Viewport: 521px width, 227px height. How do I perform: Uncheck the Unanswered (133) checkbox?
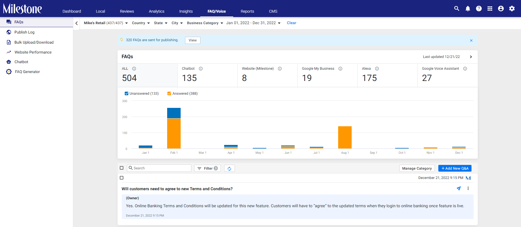click(x=126, y=94)
